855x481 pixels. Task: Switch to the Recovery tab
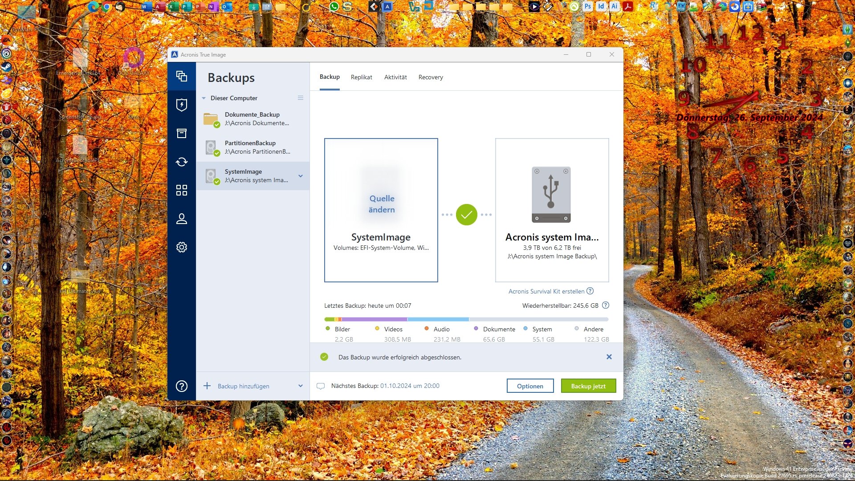pos(431,77)
